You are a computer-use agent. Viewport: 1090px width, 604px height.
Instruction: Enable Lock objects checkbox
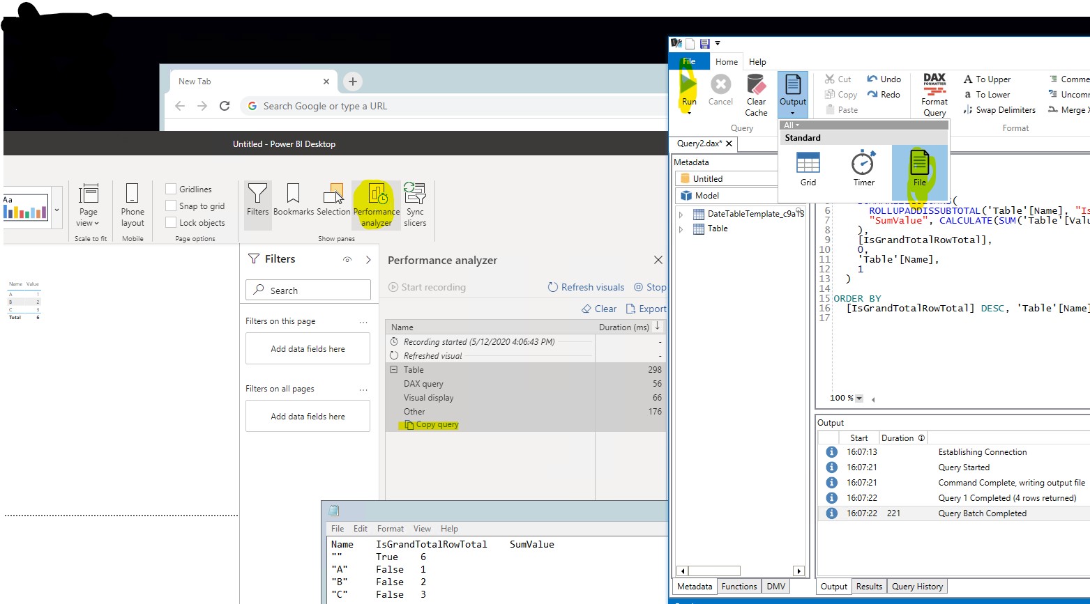[x=171, y=222]
